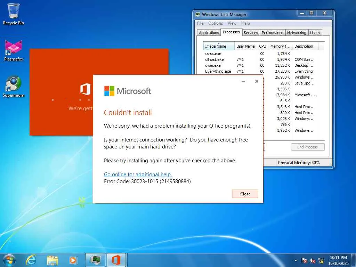Click the Java Upd... description cell
This screenshot has width=356, height=267.
point(305,83)
